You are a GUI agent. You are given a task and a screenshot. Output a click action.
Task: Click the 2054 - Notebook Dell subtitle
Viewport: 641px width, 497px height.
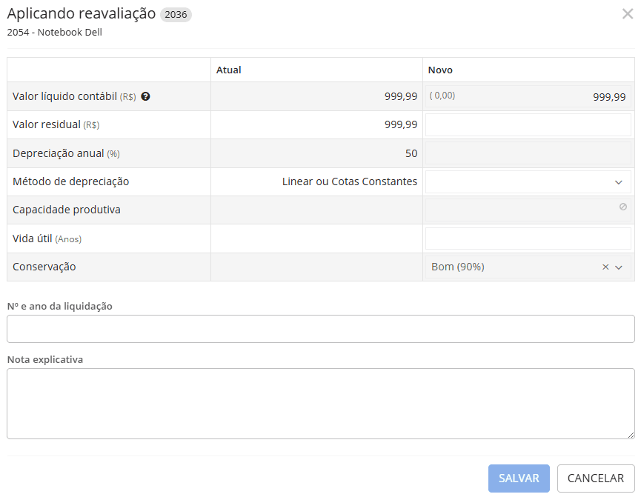pyautogui.click(x=54, y=33)
